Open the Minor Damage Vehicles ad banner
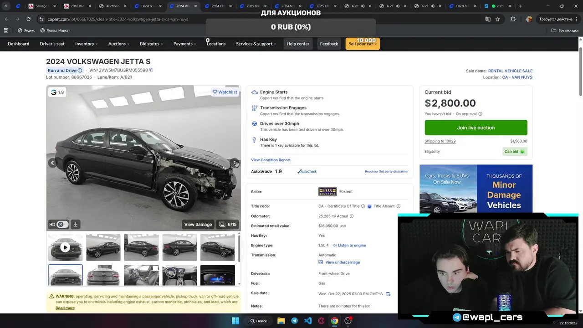This screenshot has width=583, height=328. (476, 189)
